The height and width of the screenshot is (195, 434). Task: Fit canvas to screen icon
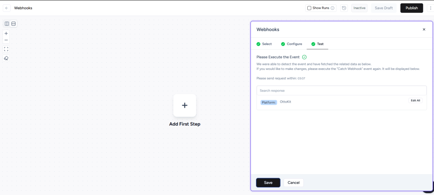point(6,49)
